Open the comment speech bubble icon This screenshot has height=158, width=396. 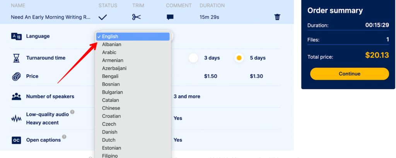tap(170, 17)
